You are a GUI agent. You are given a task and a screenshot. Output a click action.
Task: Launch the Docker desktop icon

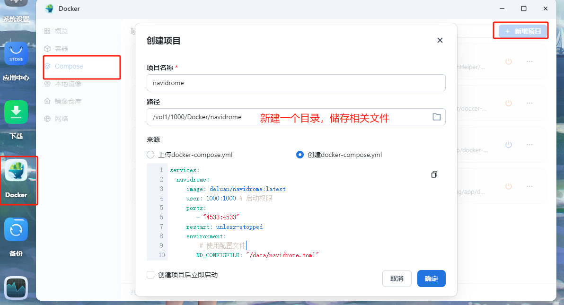coord(16,171)
